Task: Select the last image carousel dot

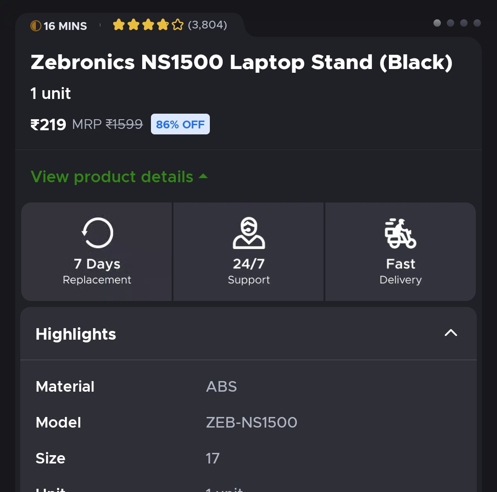Action: click(x=477, y=23)
